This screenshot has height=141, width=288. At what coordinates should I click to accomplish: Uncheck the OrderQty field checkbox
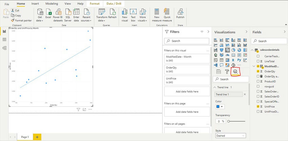[x=258, y=71]
